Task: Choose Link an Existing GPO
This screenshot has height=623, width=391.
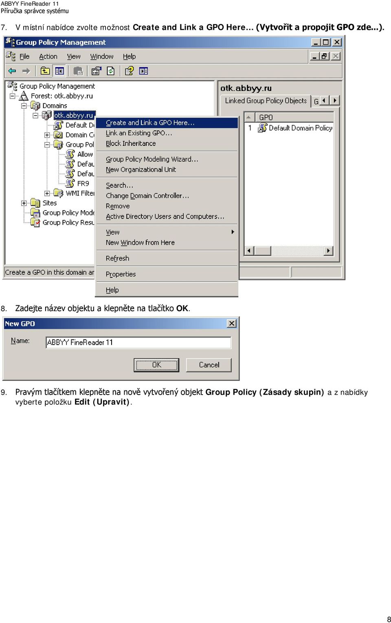Action: click(x=167, y=133)
